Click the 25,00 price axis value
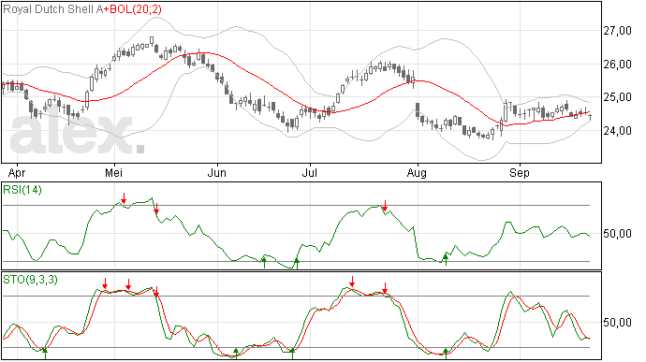 pyautogui.click(x=617, y=97)
